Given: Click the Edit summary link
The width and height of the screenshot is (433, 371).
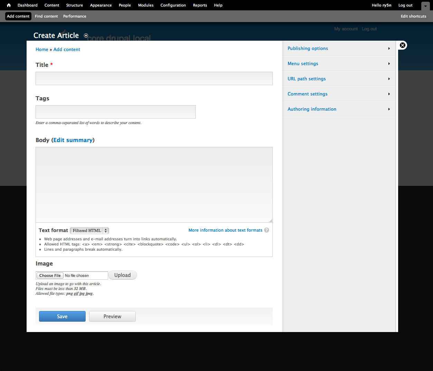Looking at the screenshot, I should pos(73,140).
